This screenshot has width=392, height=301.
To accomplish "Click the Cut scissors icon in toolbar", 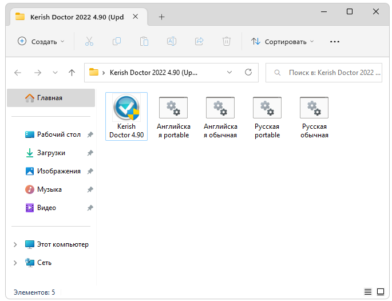I will pyautogui.click(x=89, y=41).
